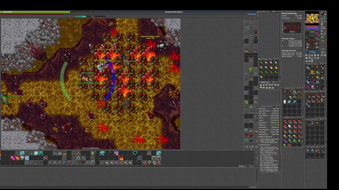Click Balance coin icon in Hunt Analyser
Screen dimensions: 339x190
pos(278,125)
